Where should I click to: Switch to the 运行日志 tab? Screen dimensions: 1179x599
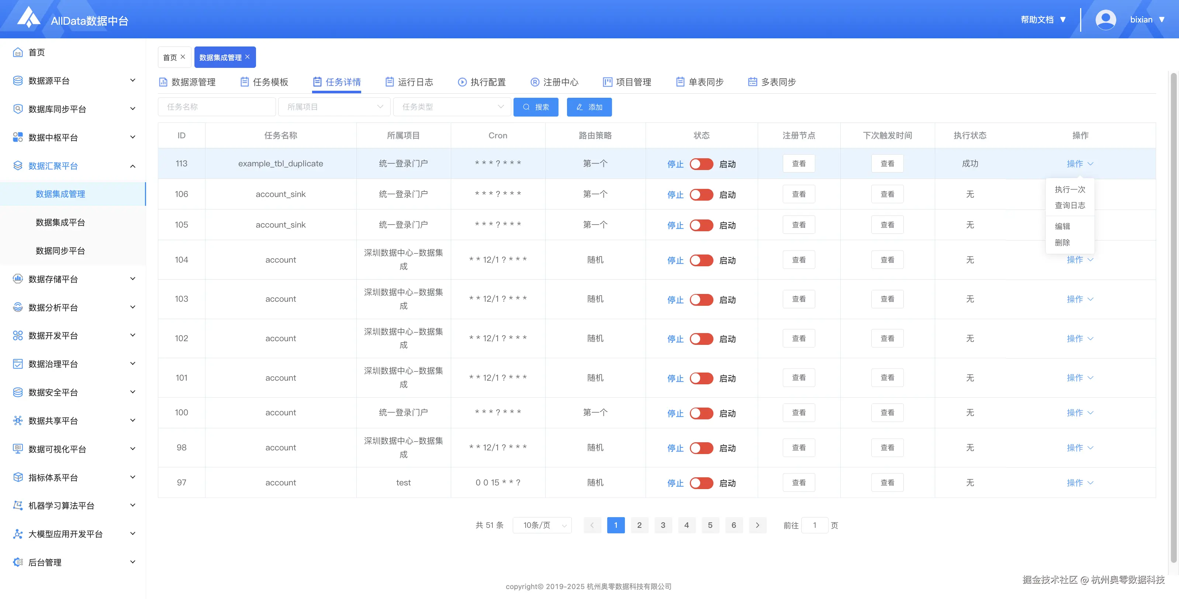click(409, 82)
